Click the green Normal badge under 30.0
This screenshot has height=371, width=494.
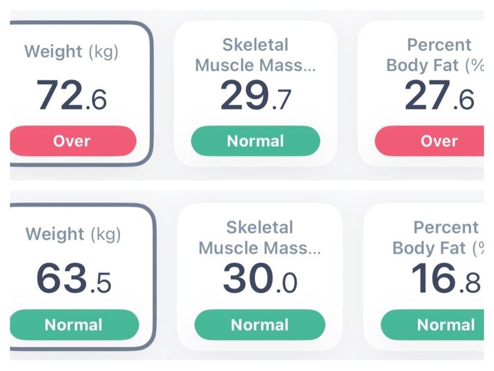pos(260,325)
